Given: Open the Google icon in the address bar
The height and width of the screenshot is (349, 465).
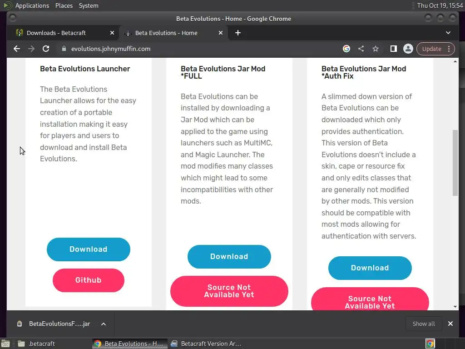Looking at the screenshot, I should pos(346,49).
